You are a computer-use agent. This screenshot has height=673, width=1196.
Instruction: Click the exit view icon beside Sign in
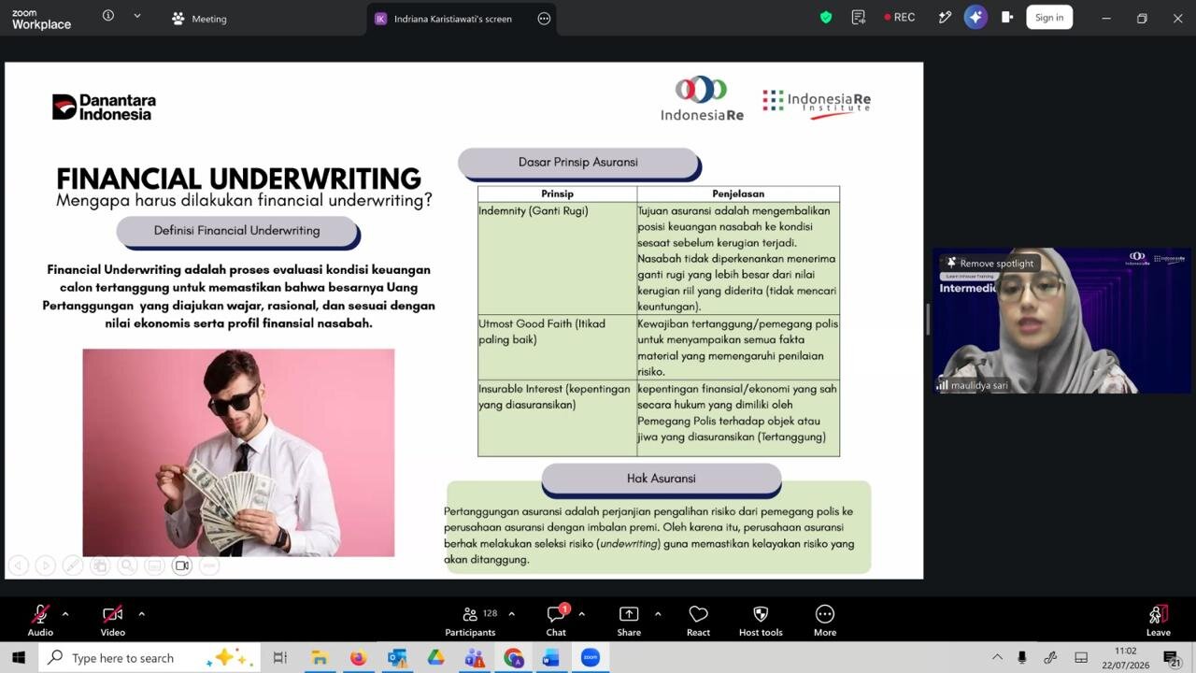[1007, 17]
